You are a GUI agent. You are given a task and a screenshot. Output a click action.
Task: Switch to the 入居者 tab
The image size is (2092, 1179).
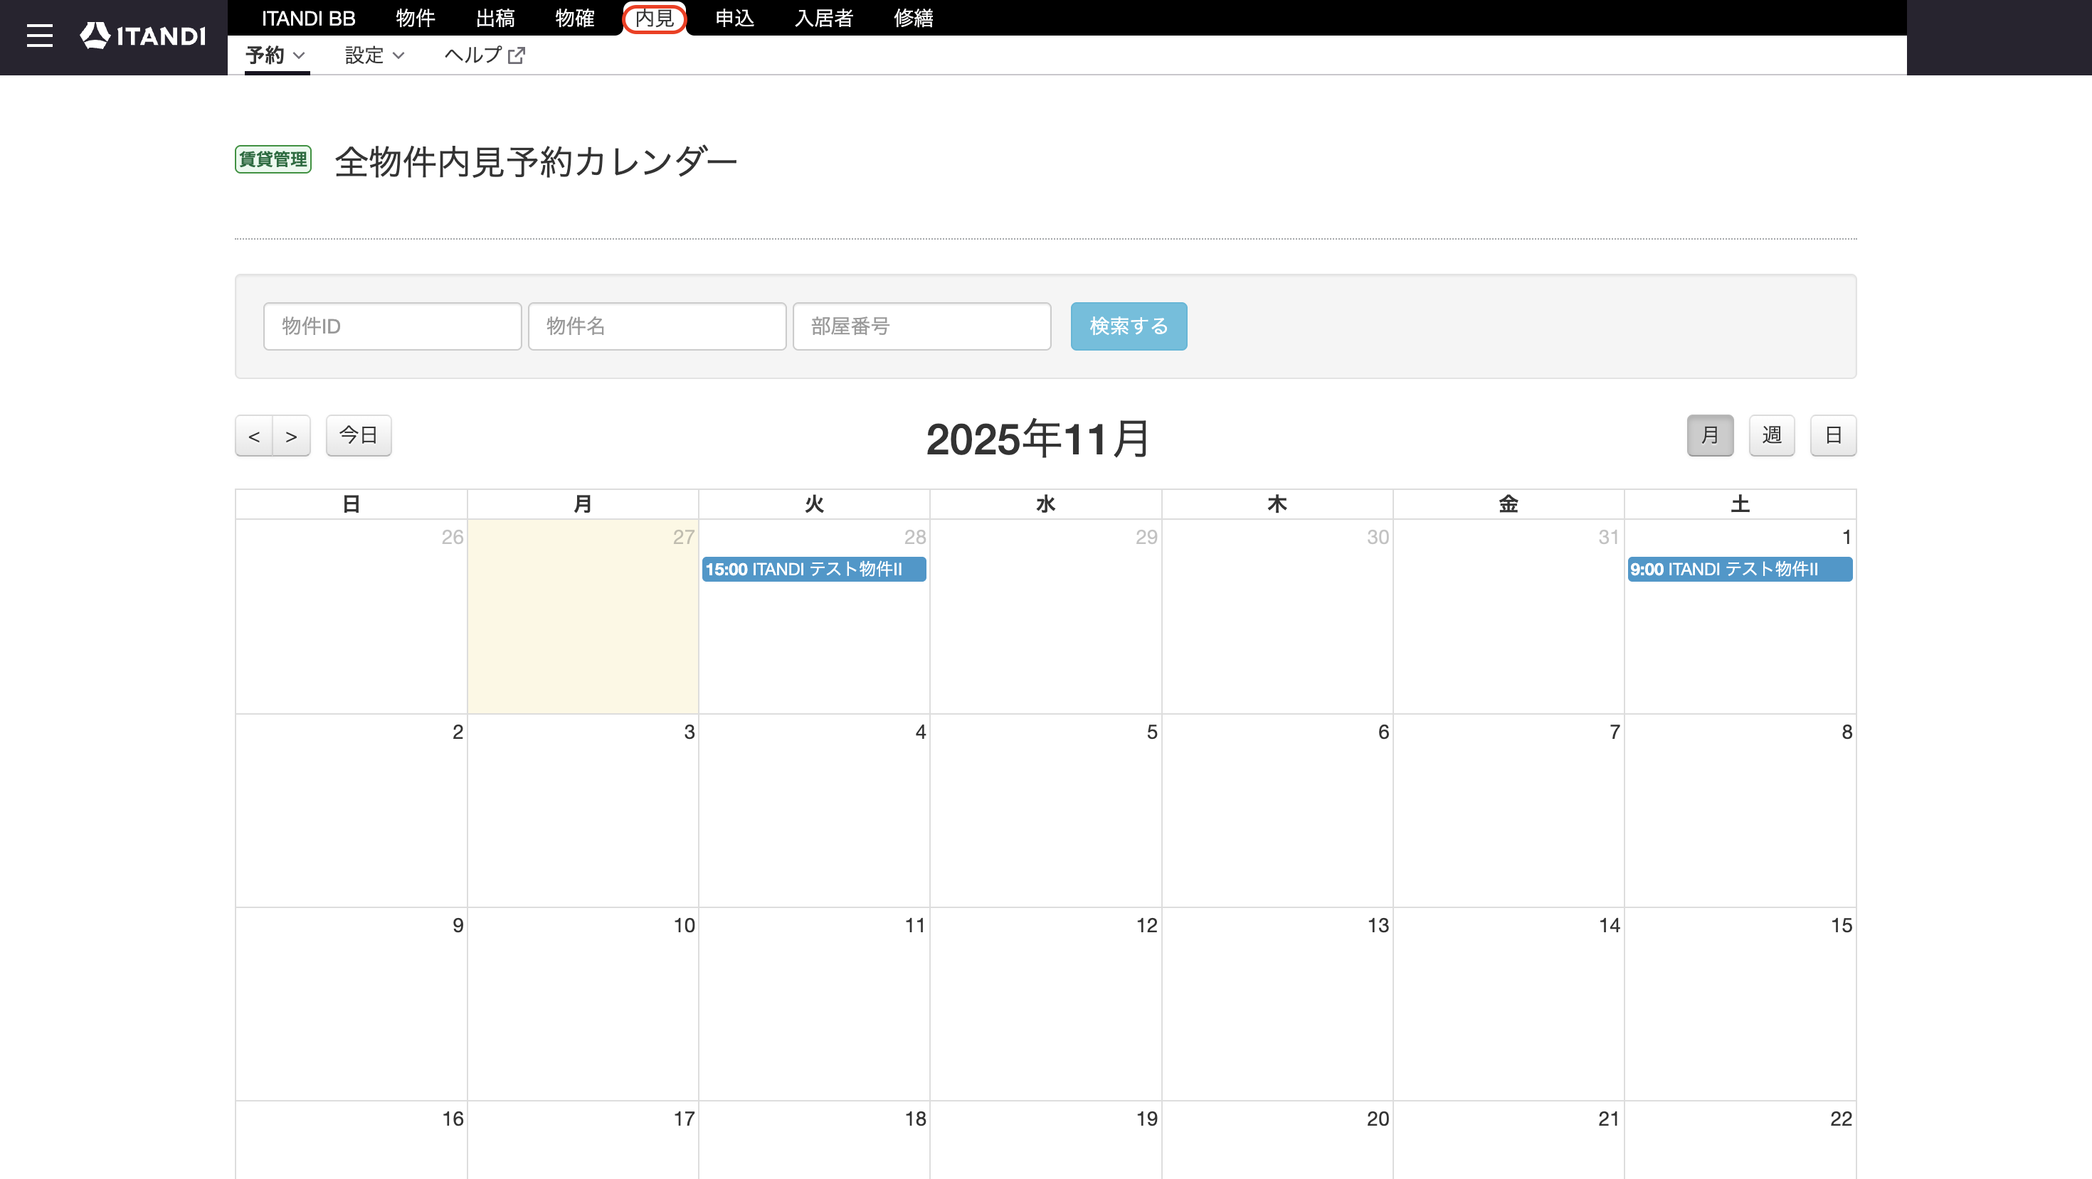tap(823, 18)
